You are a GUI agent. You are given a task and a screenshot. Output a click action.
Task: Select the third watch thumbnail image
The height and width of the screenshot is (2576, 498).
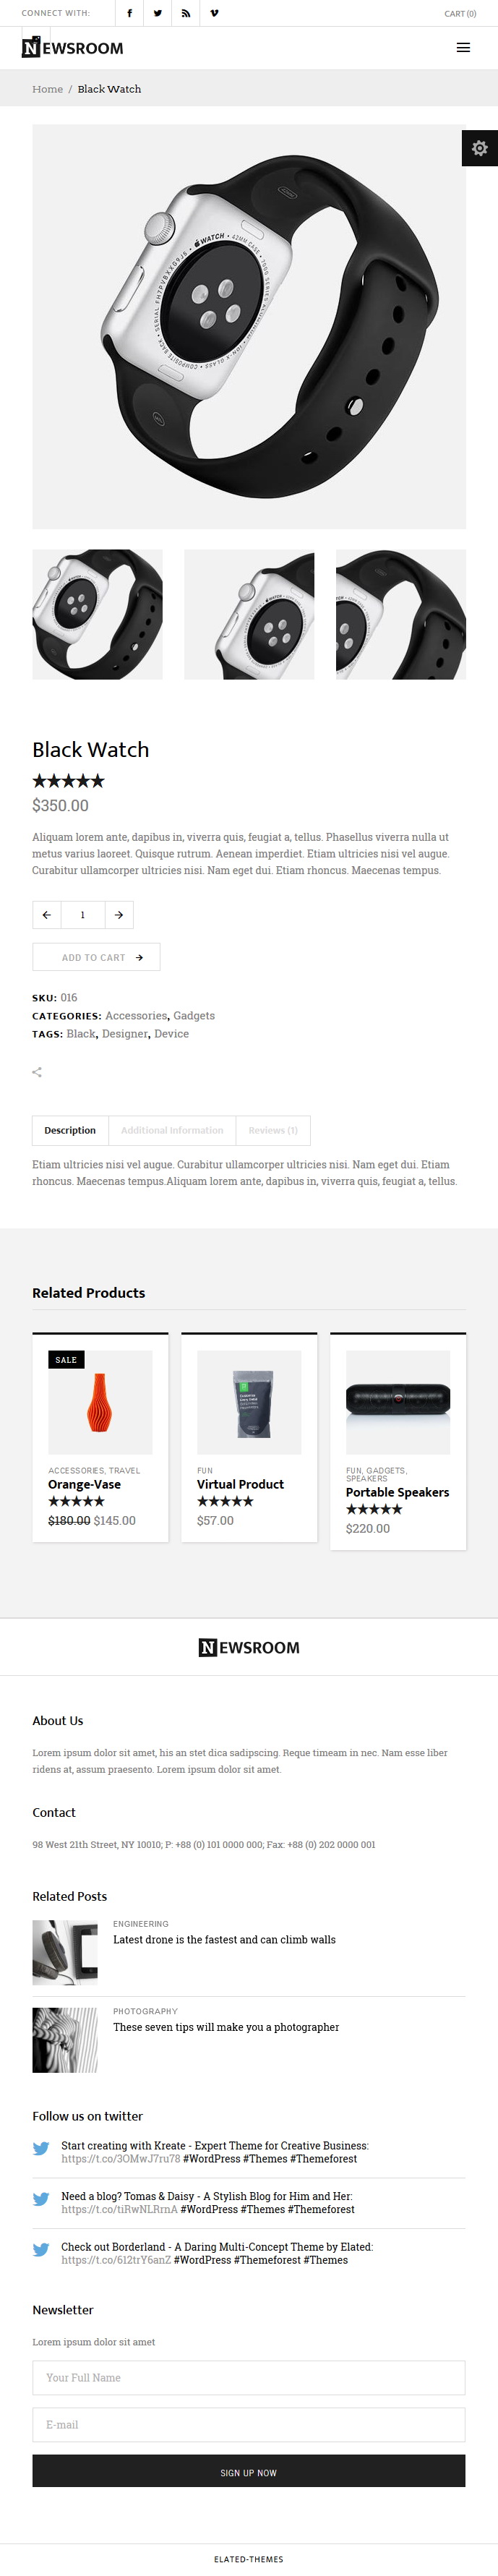tap(401, 614)
